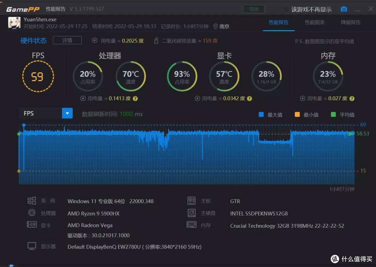The image size is (376, 267).
Task: Click the camera screenshot icon
Action: [x=344, y=9]
